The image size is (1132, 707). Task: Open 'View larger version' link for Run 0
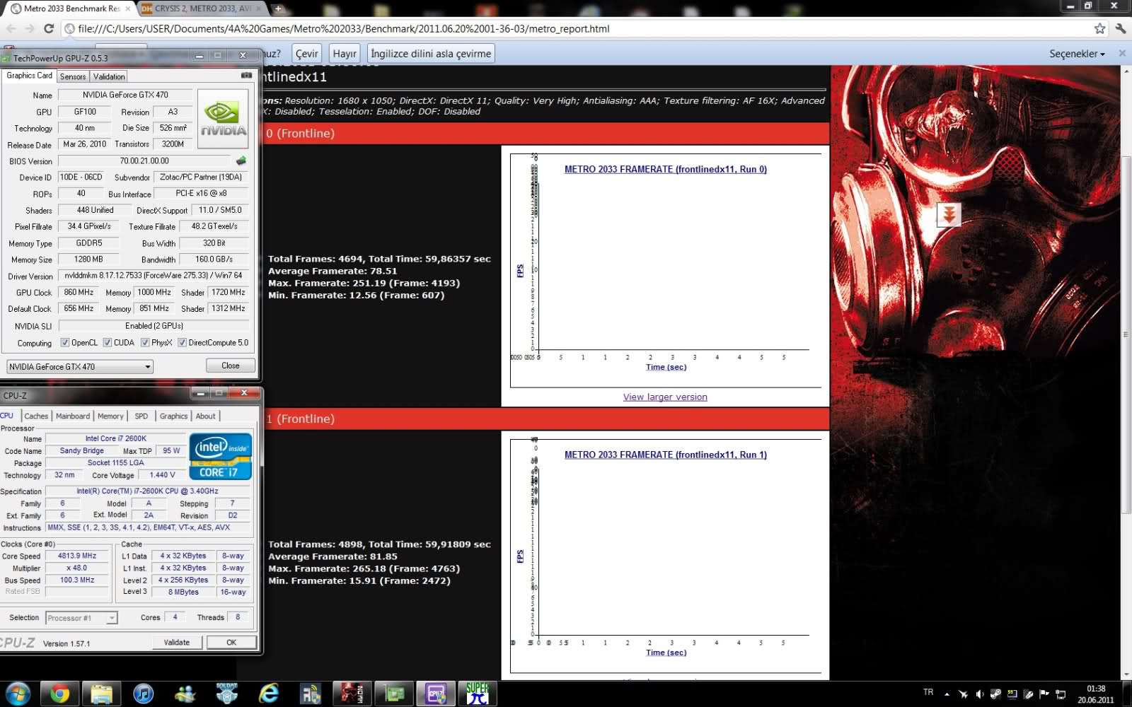(665, 397)
